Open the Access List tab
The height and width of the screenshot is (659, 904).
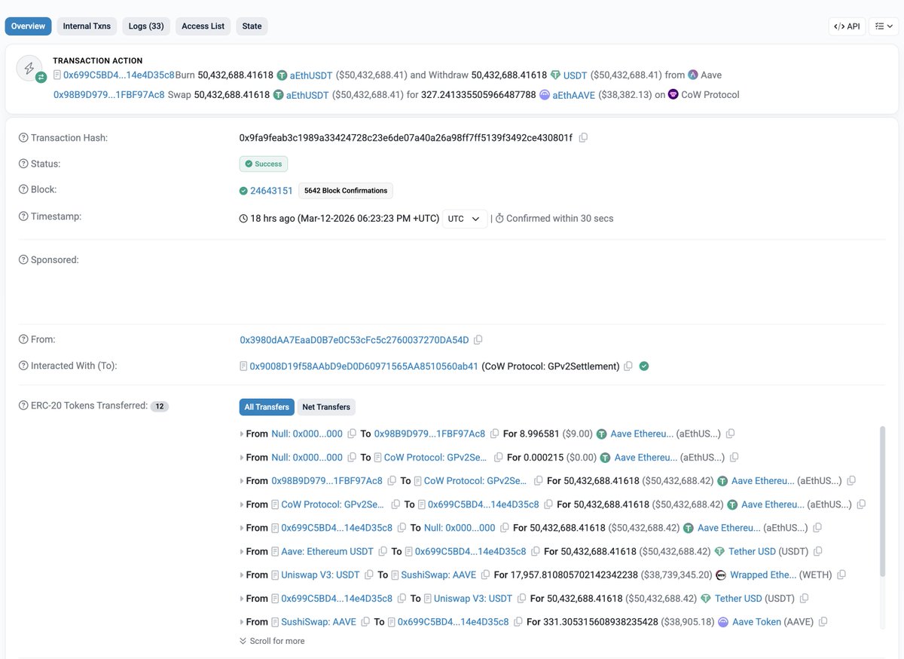coord(203,25)
